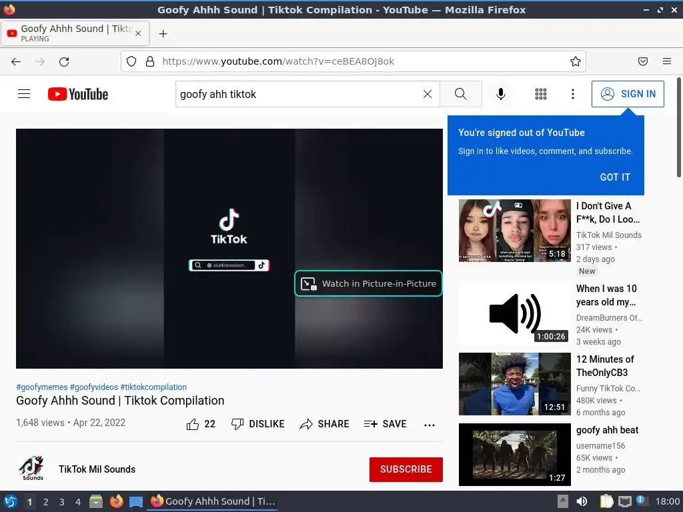Click the '1,648 views' text
Image resolution: width=683 pixels, height=512 pixels.
[40, 422]
